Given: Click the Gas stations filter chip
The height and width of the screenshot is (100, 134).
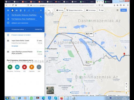Looking at the screenshot, I should [60, 10].
